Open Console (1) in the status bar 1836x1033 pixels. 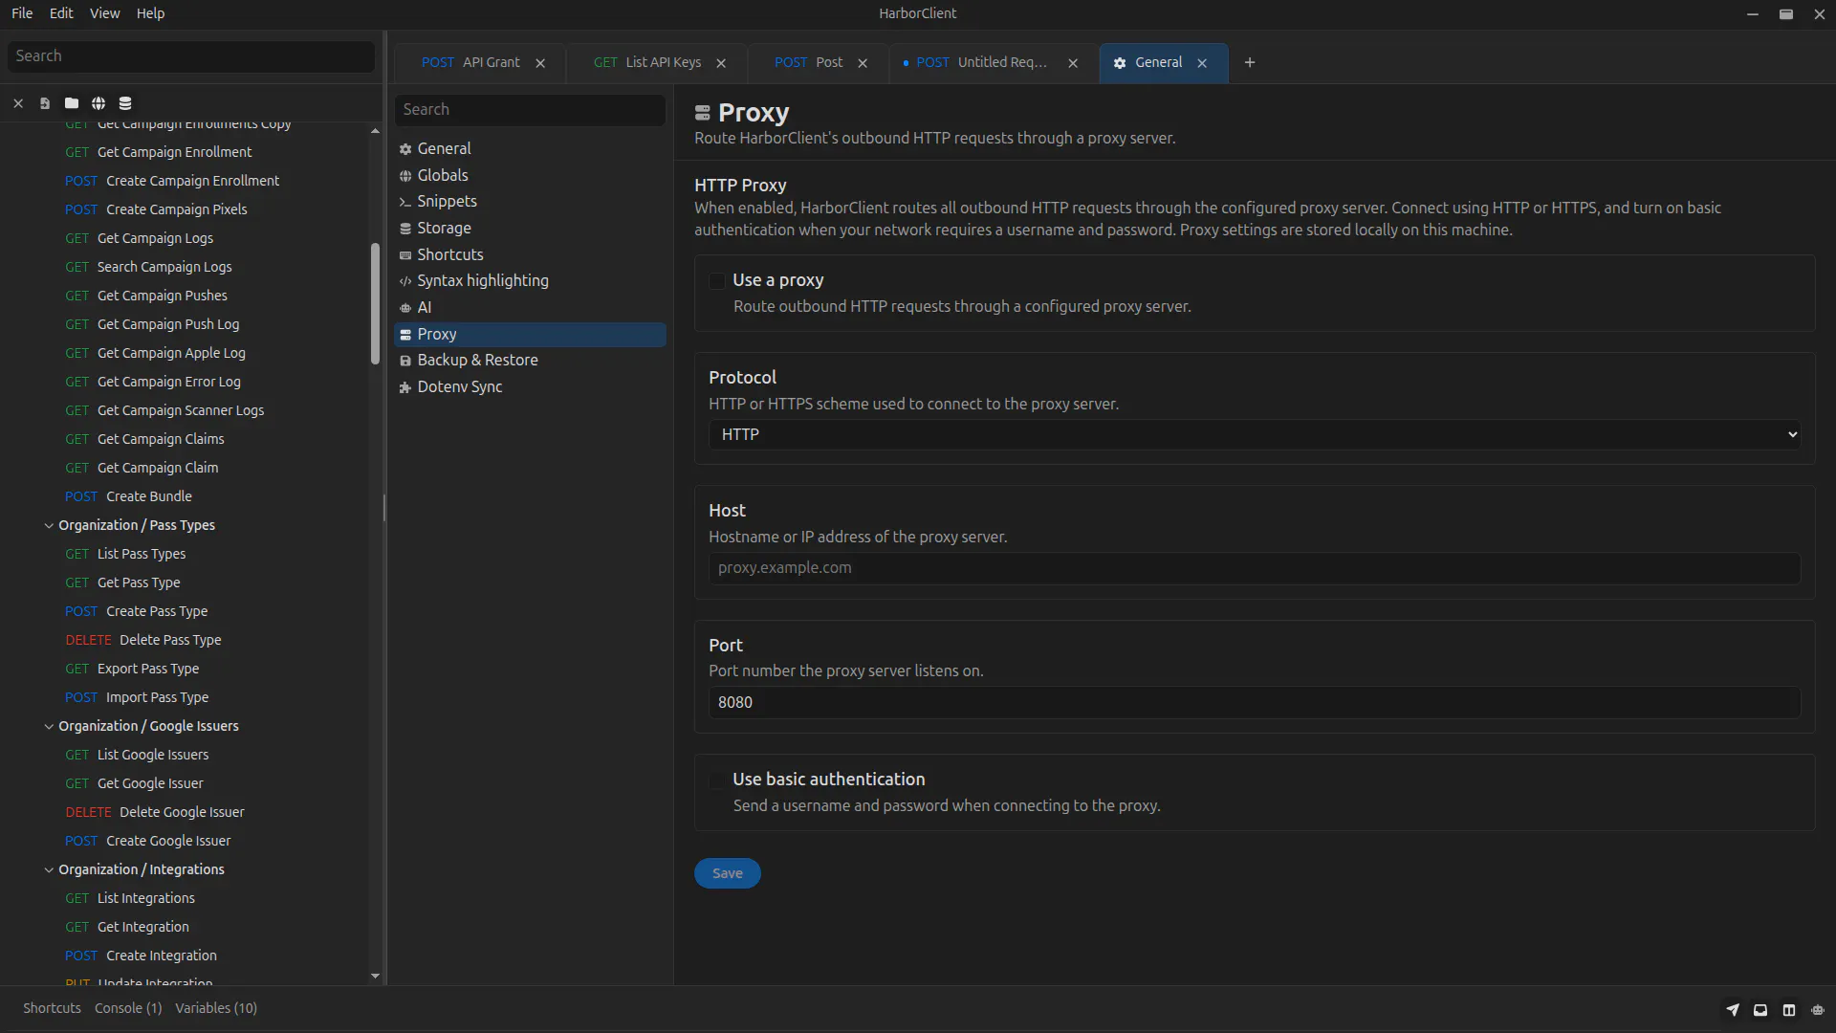tap(128, 1008)
